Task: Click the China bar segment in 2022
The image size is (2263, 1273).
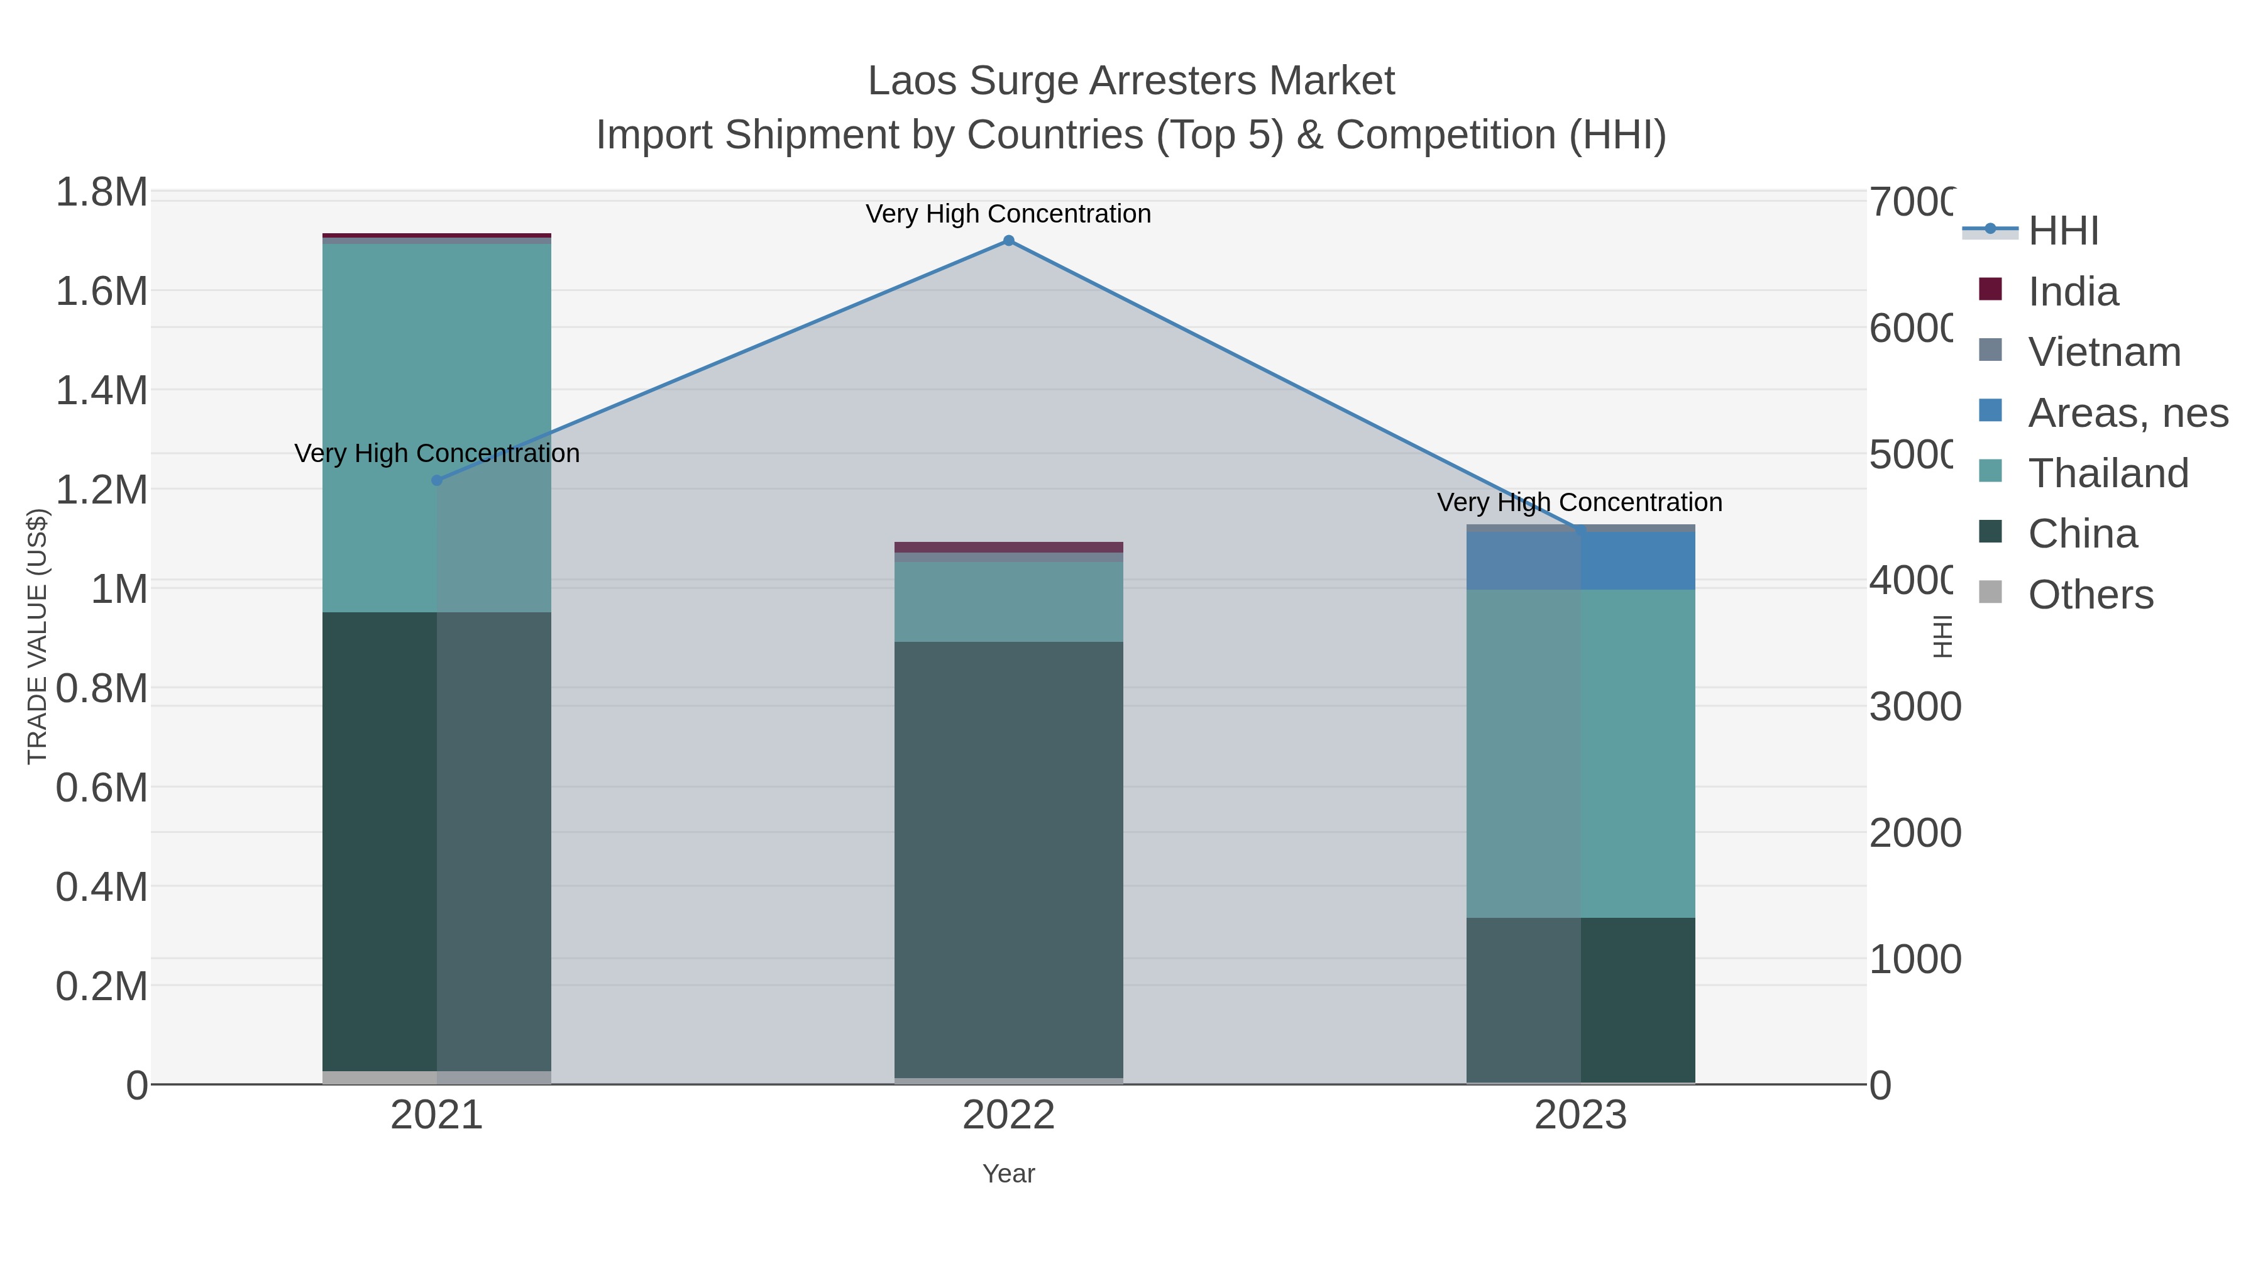Action: click(x=1008, y=859)
